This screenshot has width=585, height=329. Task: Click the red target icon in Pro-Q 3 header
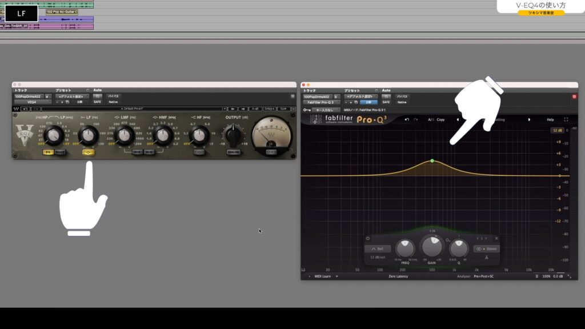[574, 97]
